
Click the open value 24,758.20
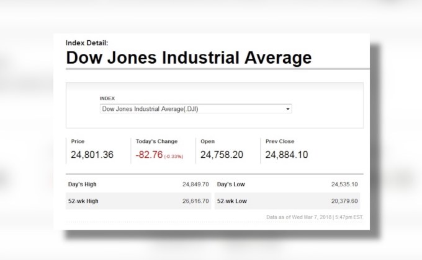pos(222,155)
